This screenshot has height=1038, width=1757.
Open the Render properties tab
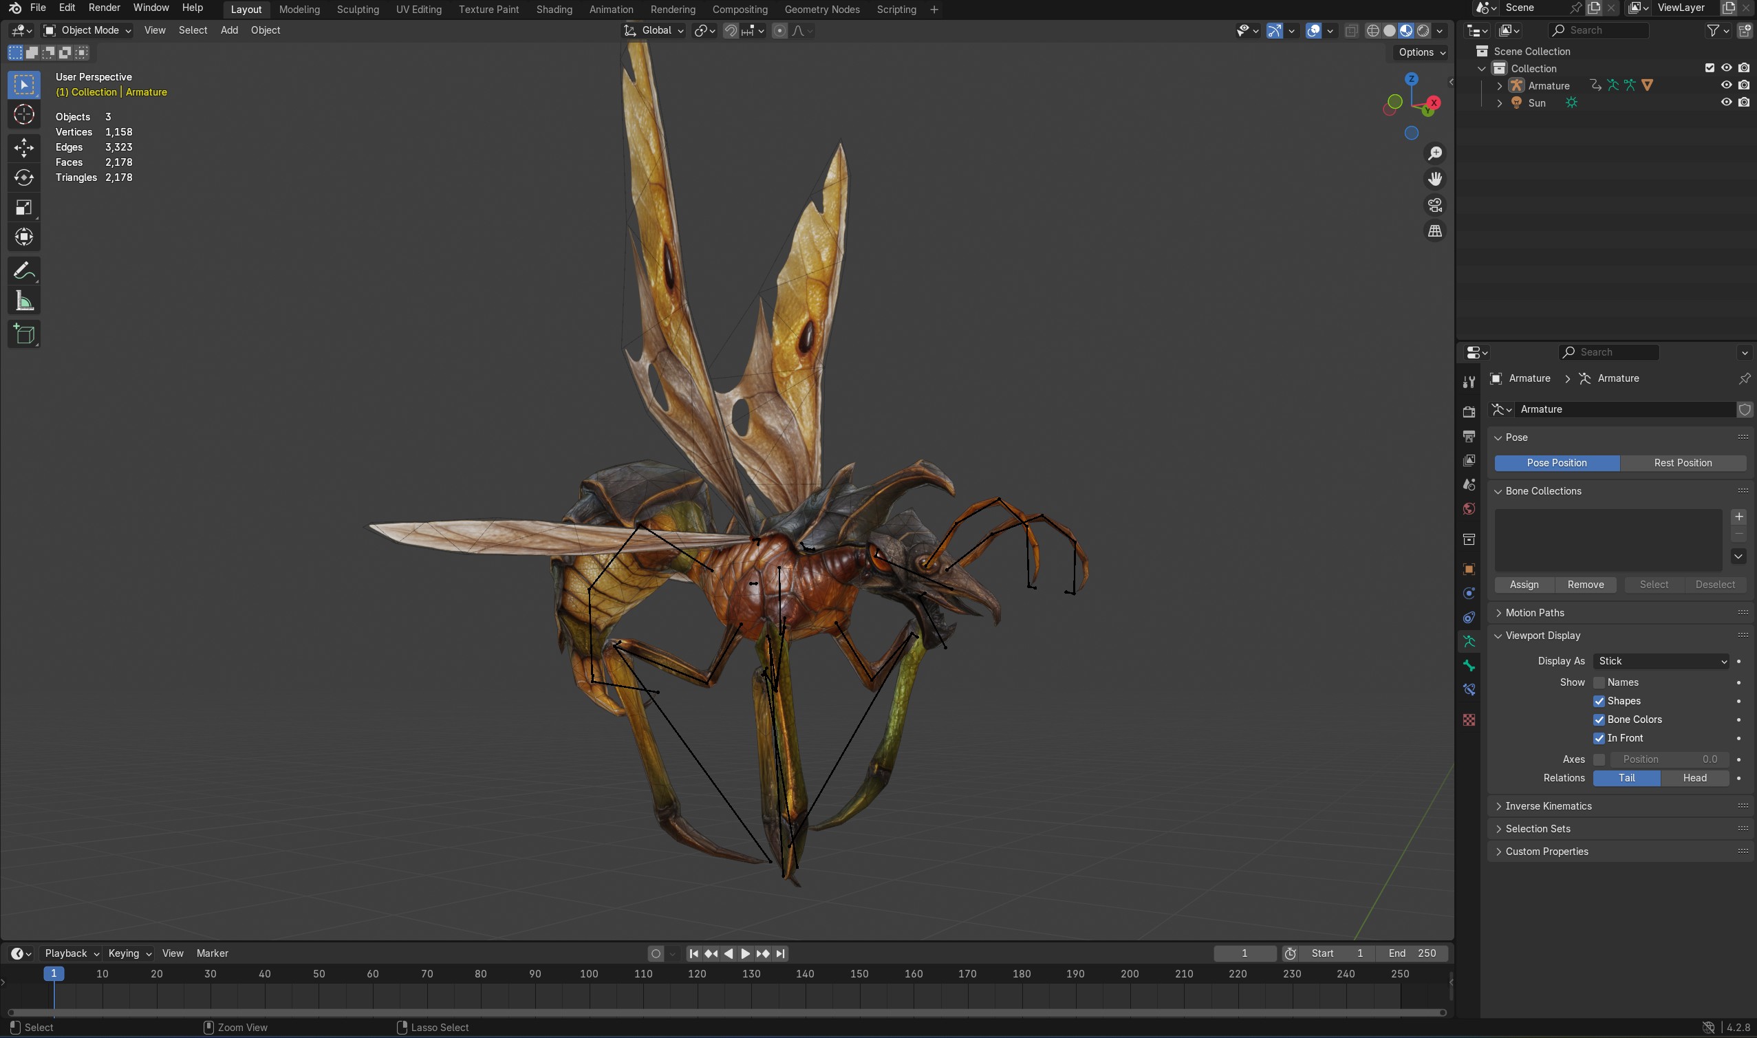(1469, 412)
